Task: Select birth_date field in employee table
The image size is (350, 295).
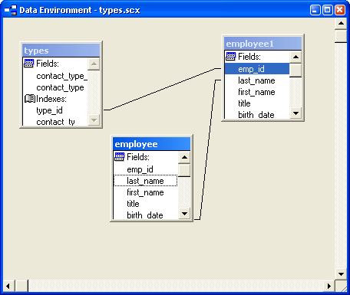Action: coord(145,215)
